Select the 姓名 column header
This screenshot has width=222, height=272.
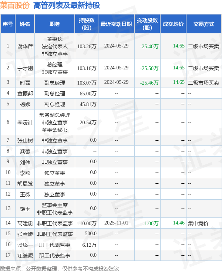(x=25, y=24)
